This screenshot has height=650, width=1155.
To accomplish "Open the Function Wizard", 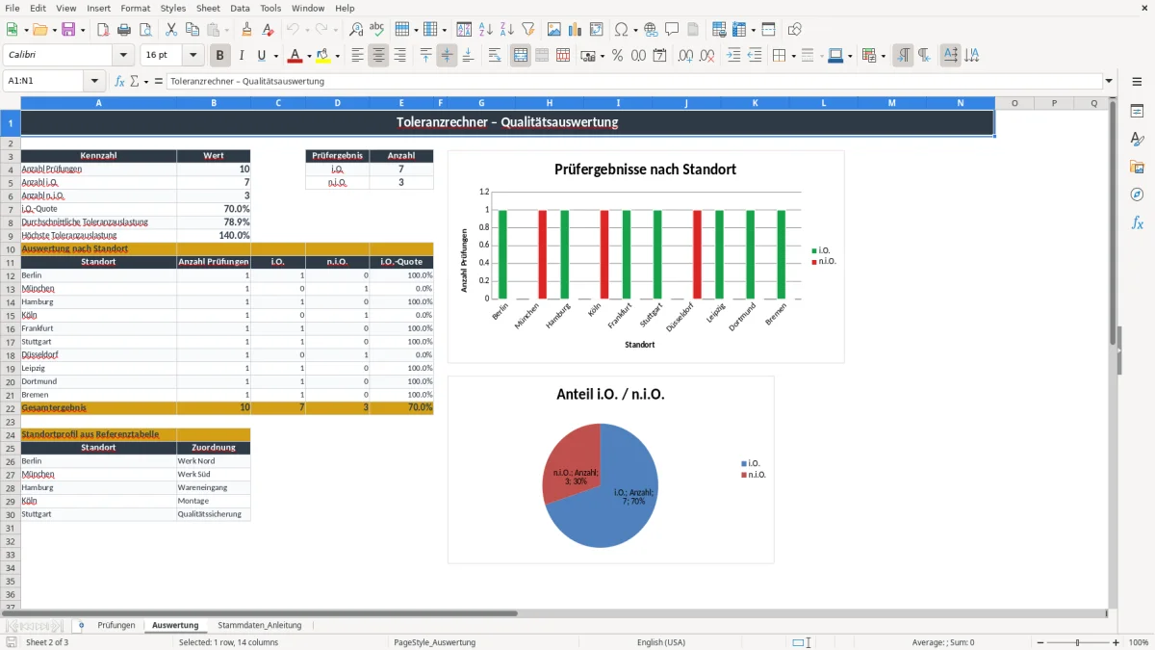I will click(x=120, y=82).
